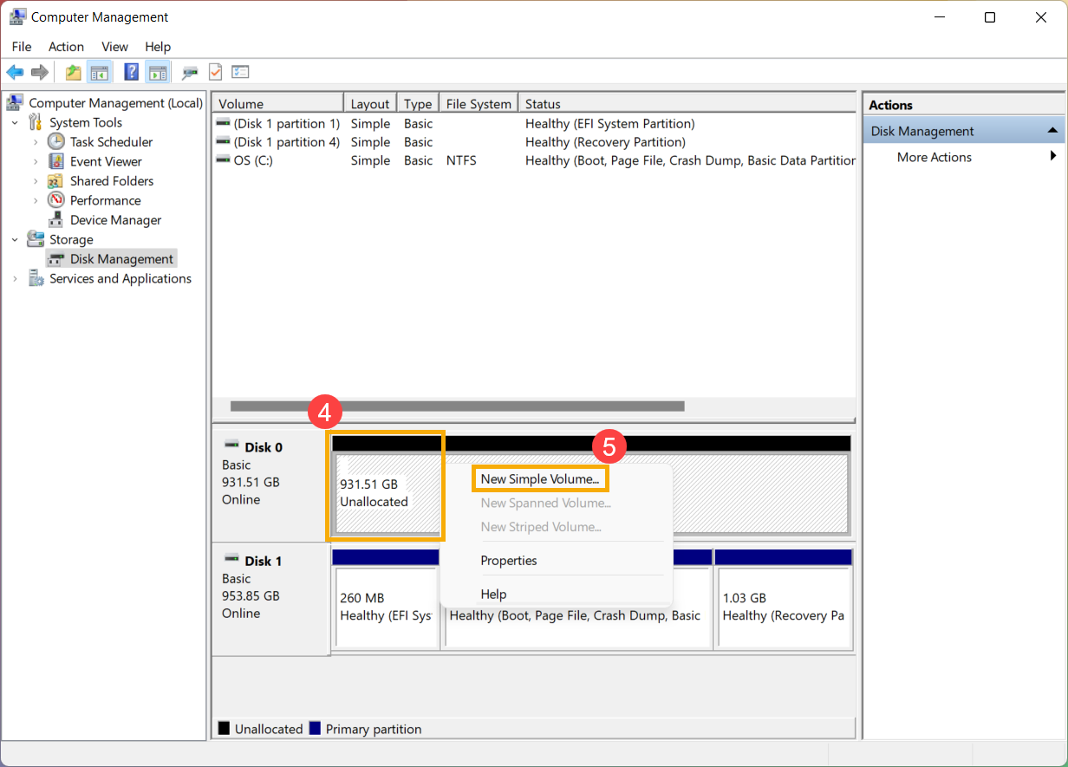Click the checklist settings toolbar icon
Image resolution: width=1068 pixels, height=767 pixels.
240,73
